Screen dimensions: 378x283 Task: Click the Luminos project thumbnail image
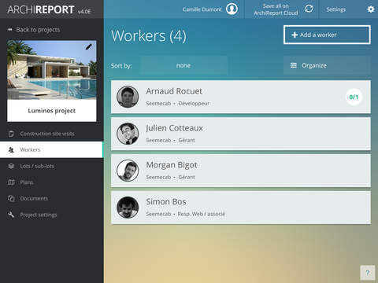52,70
